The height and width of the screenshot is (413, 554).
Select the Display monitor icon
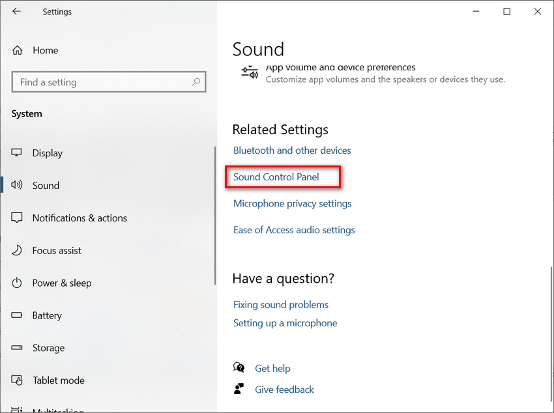tap(18, 153)
